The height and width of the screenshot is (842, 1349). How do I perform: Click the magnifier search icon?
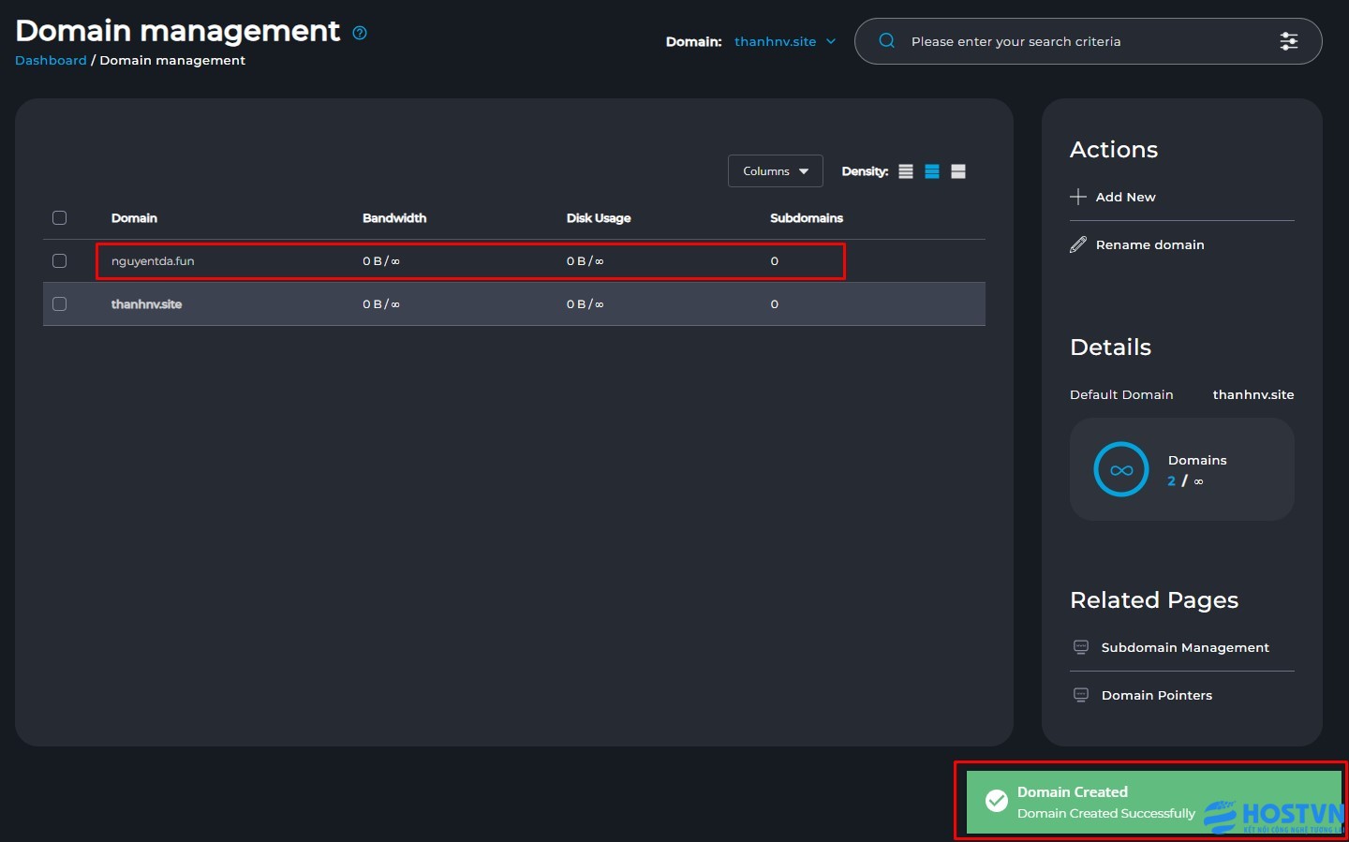886,41
